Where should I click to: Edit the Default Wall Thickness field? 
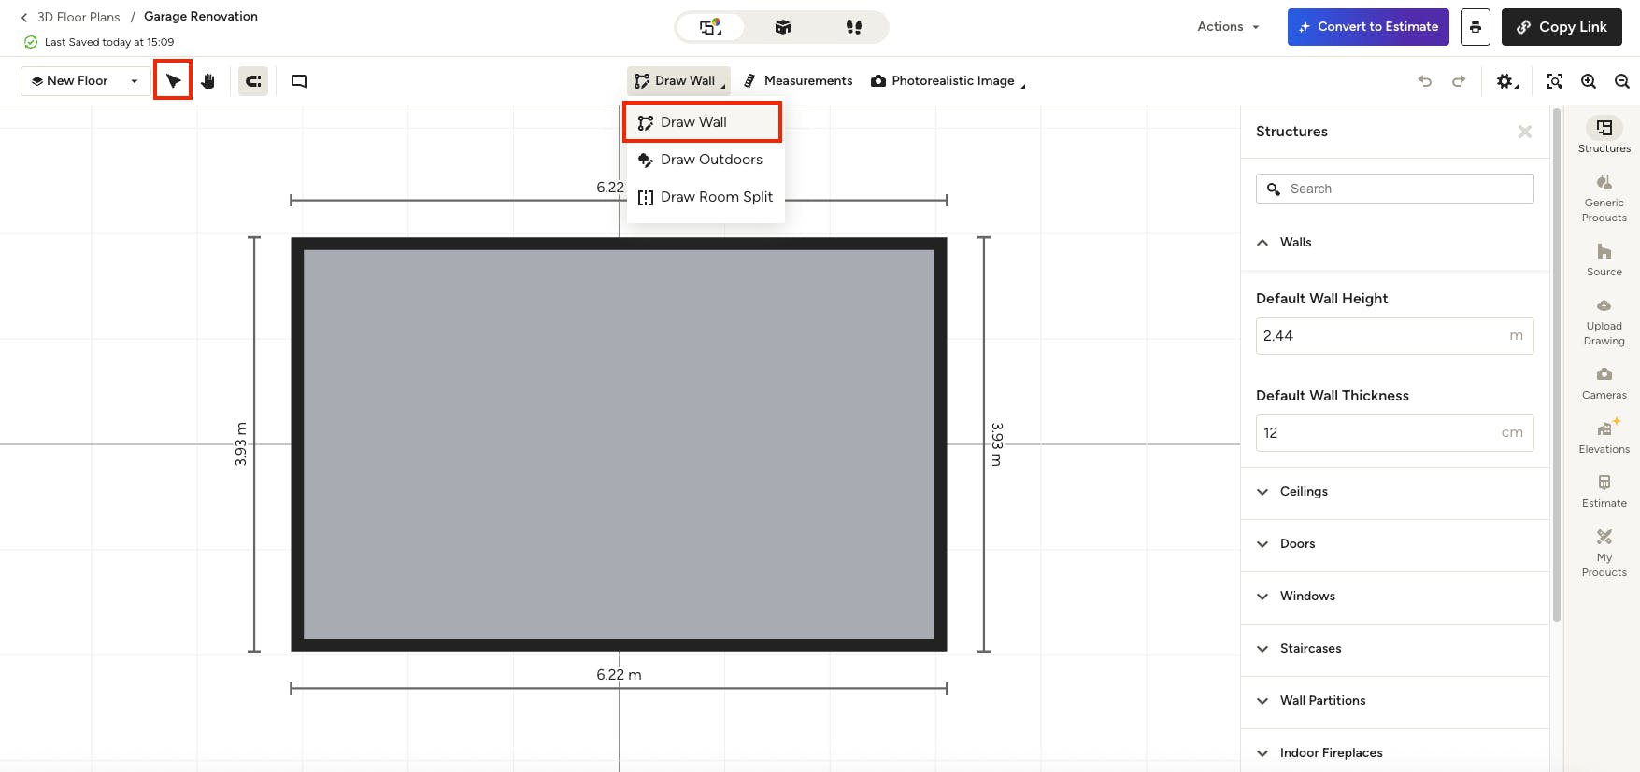[1395, 433]
